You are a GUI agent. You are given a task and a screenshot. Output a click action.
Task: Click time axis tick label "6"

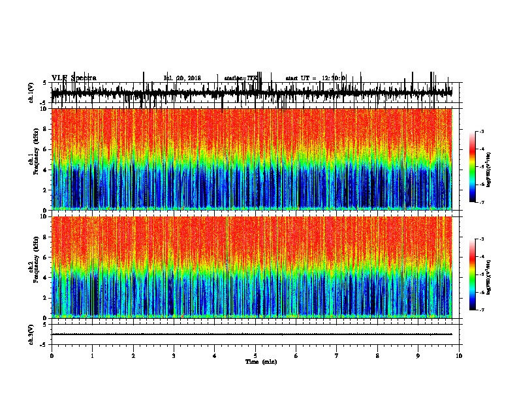point(296,356)
